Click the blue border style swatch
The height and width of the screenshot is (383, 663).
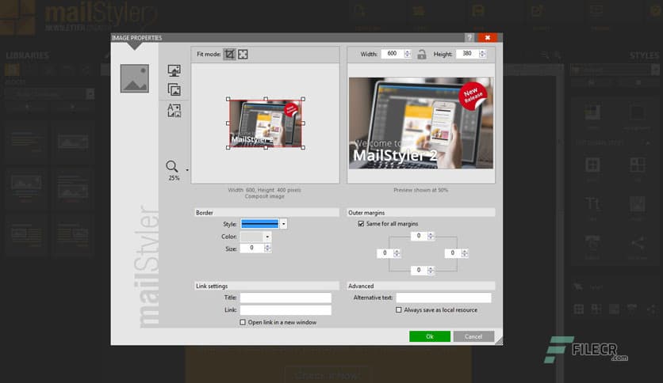click(259, 224)
